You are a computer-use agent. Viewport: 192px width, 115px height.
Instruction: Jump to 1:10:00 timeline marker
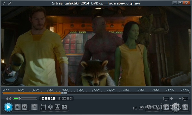click(x=111, y=90)
